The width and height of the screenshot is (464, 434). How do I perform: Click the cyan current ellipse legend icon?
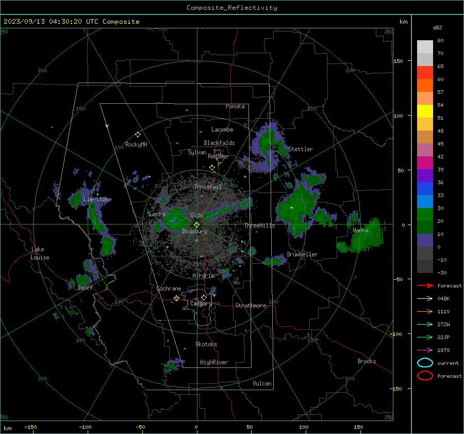[425, 363]
